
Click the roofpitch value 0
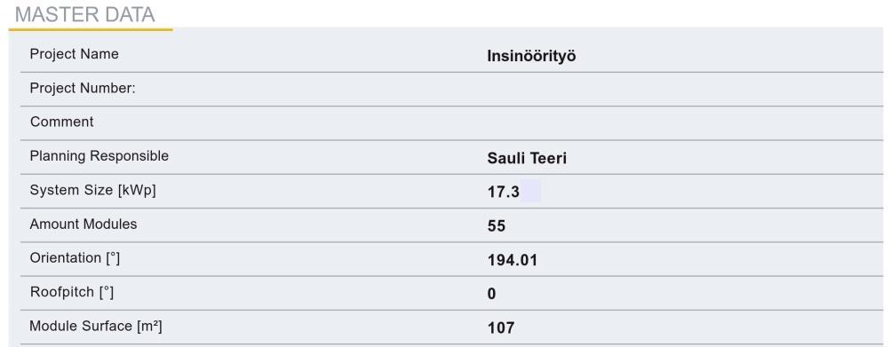pyautogui.click(x=491, y=294)
